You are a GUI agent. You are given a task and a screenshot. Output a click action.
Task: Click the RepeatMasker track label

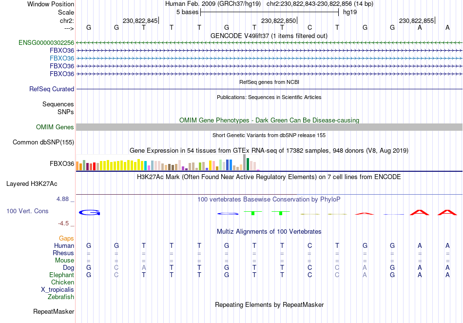pos(54,311)
